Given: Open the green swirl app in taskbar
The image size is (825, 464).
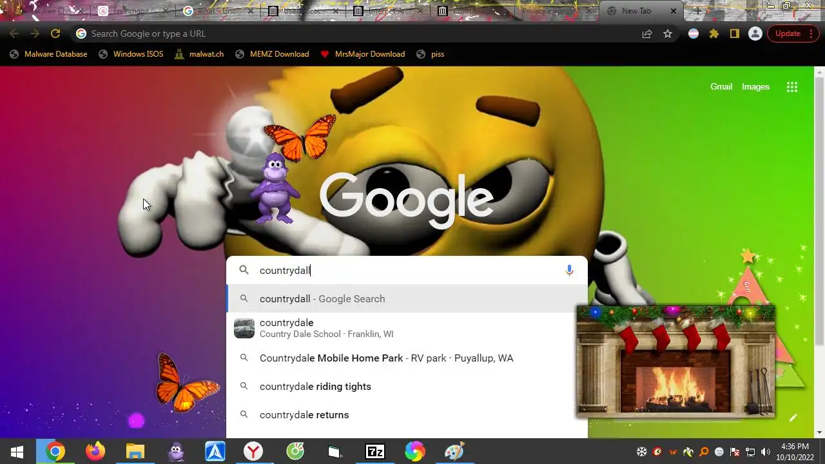Looking at the screenshot, I should (295, 452).
